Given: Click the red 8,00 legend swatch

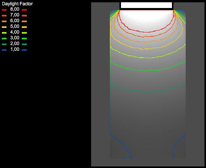Looking at the screenshot, I should tap(4, 10).
